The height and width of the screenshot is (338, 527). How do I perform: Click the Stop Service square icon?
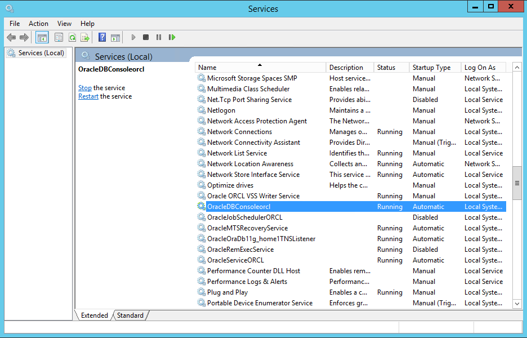145,37
